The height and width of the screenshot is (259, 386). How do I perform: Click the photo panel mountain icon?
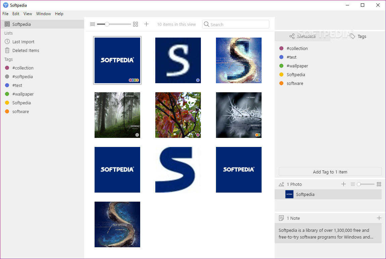[x=281, y=184]
